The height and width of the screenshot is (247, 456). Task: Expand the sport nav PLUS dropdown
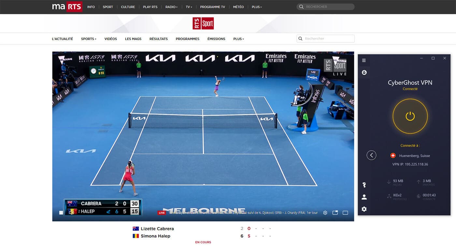tap(238, 39)
